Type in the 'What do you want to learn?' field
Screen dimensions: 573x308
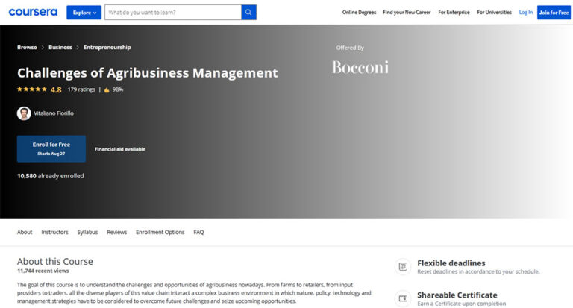click(173, 13)
